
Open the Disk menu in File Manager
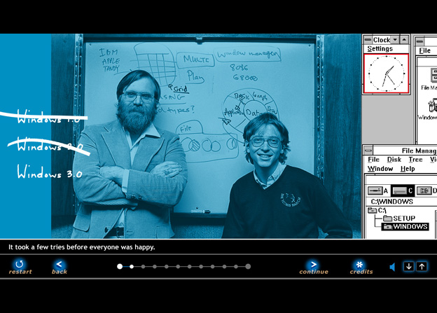394,160
